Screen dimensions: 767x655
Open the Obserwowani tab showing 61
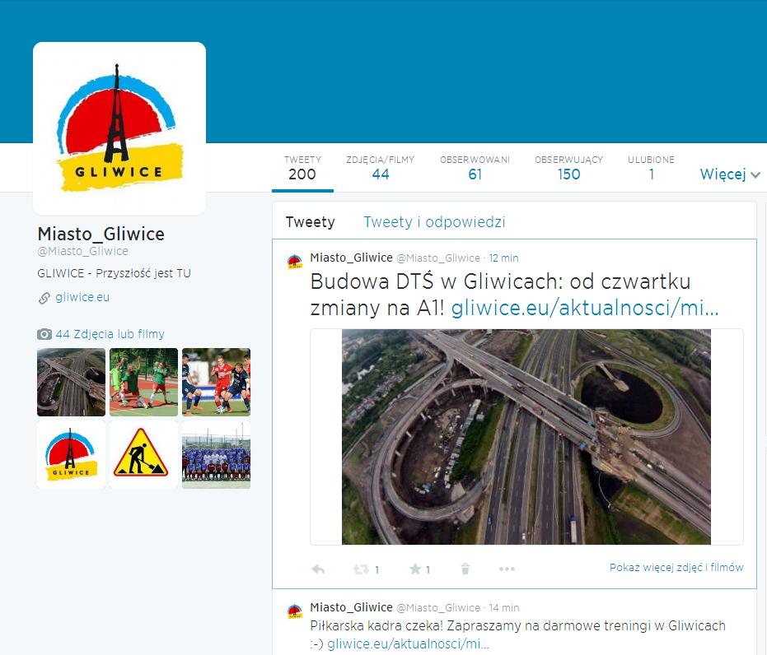tap(475, 168)
